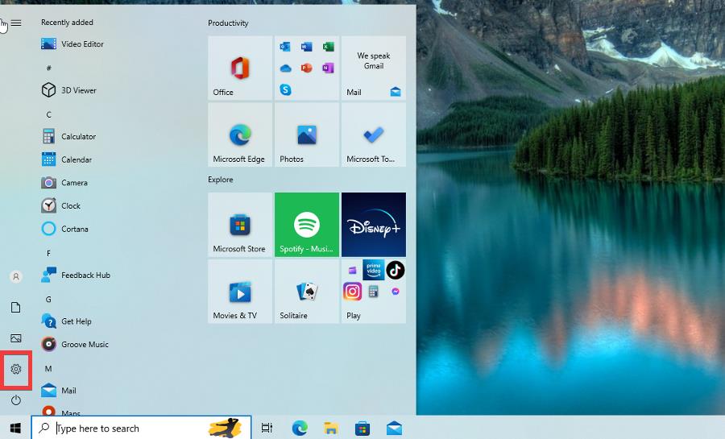Launch the Camera app
725x439 pixels.
point(64,183)
